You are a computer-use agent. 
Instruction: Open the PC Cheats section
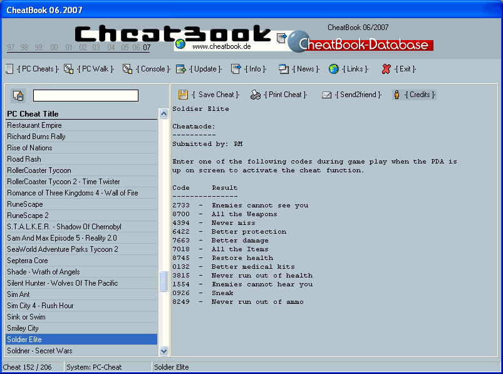tap(38, 69)
